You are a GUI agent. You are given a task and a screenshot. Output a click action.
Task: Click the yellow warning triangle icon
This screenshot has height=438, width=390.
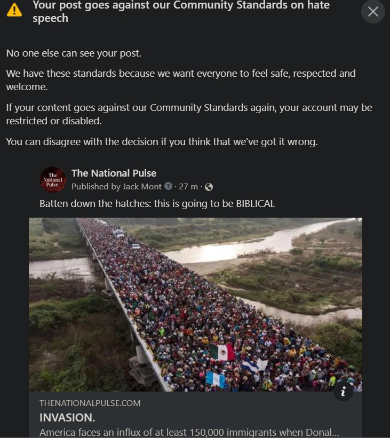[x=14, y=10]
